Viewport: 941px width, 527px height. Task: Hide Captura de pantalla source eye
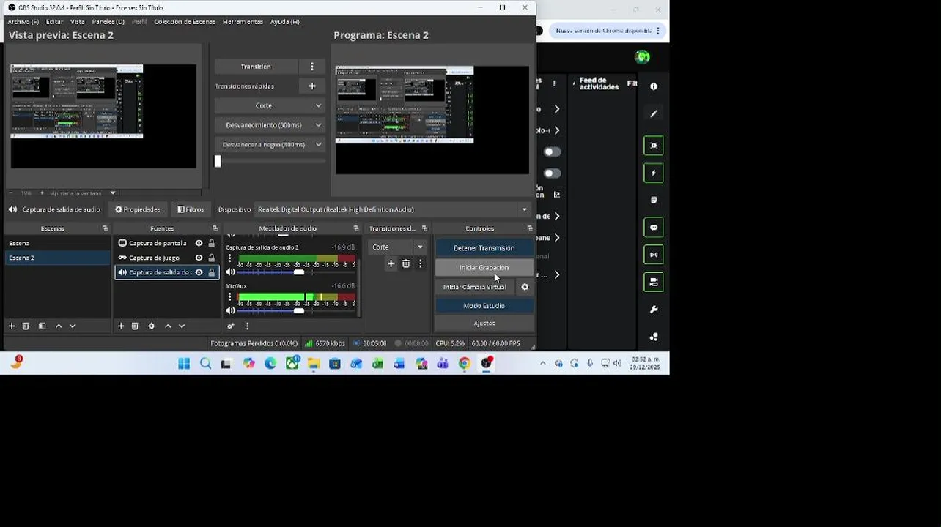point(199,243)
